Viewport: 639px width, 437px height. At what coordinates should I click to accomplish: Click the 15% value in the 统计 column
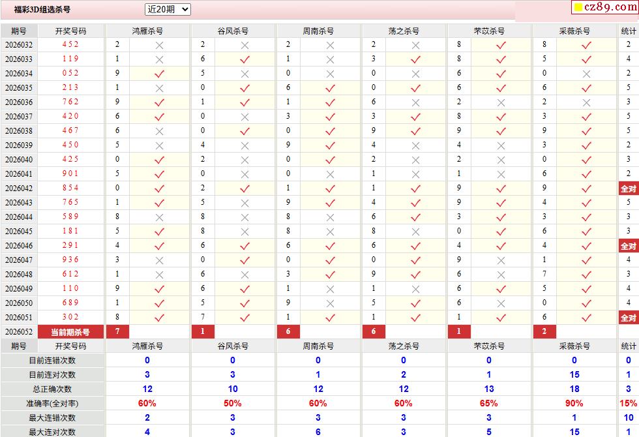[629, 403]
